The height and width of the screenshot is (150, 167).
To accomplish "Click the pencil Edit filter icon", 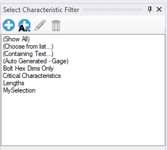I will tap(40, 25).
